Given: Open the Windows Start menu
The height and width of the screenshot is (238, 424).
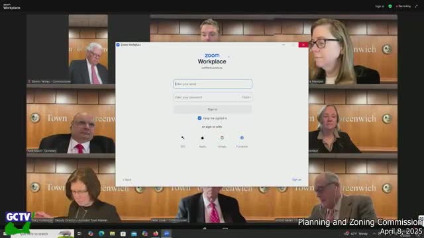Looking at the screenshot, I should click(x=5, y=233).
